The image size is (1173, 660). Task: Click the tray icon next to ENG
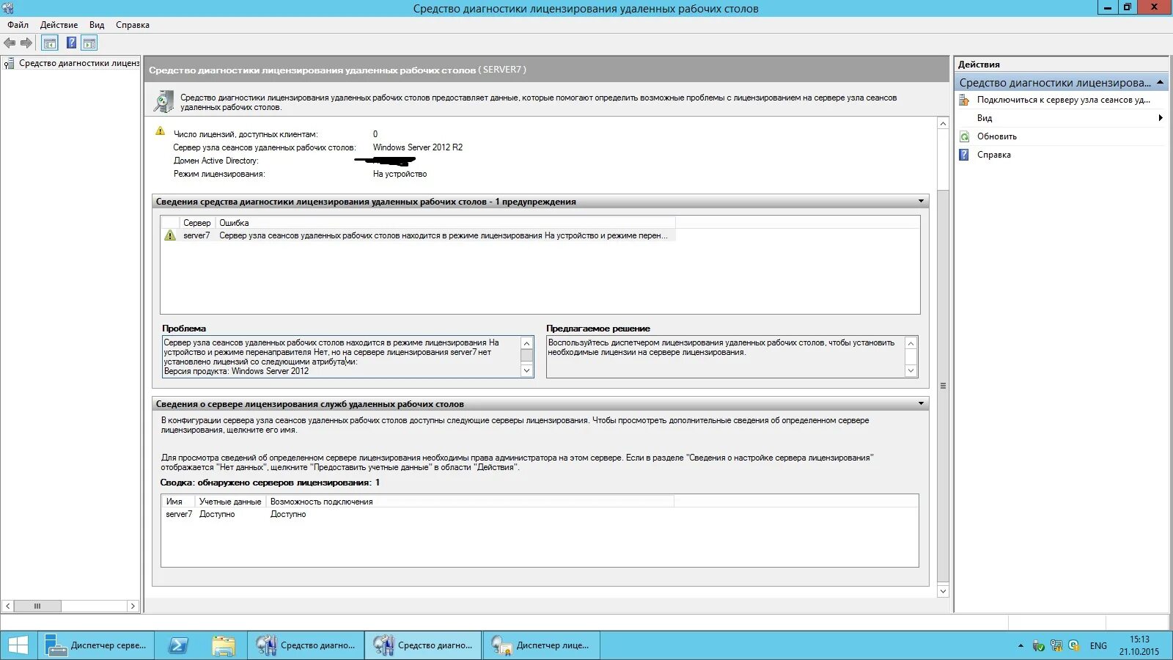1074,646
